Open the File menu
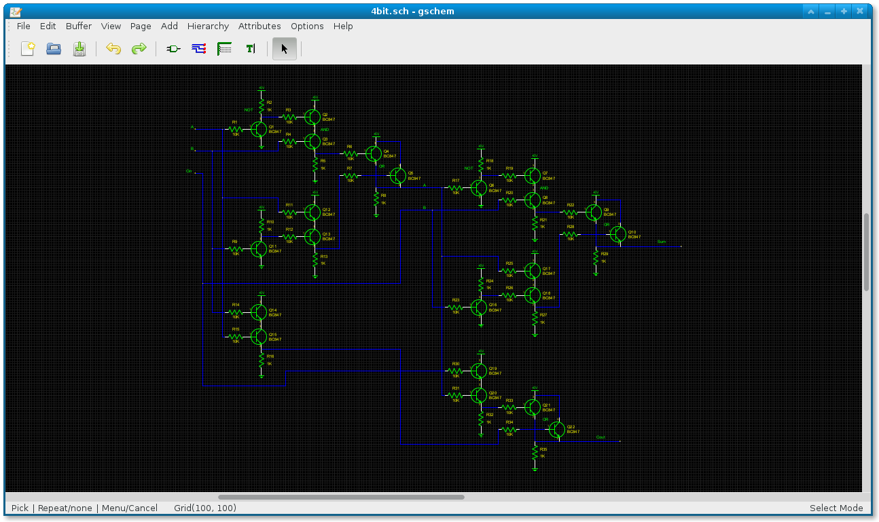 [24, 26]
